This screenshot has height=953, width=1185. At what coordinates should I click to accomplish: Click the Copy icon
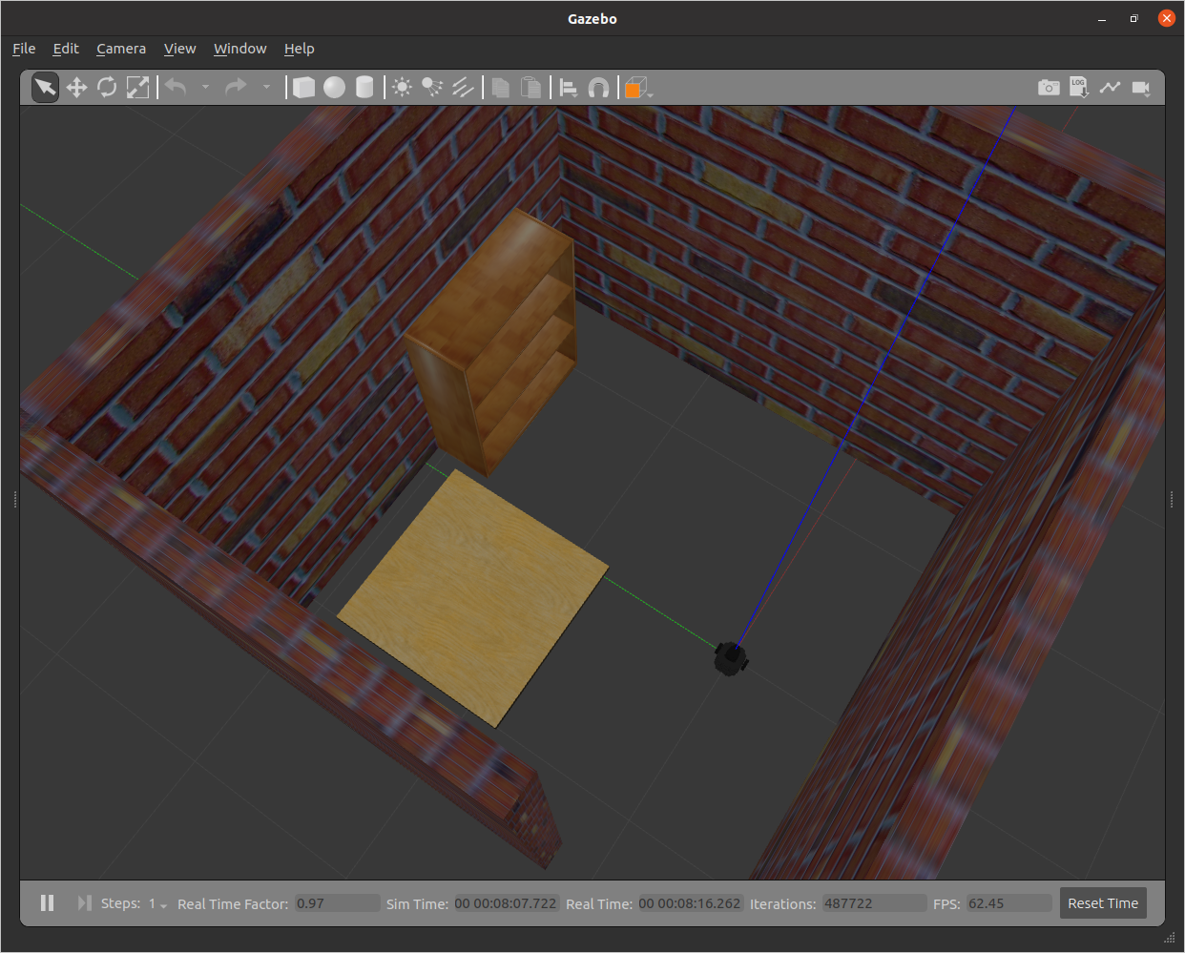(501, 88)
